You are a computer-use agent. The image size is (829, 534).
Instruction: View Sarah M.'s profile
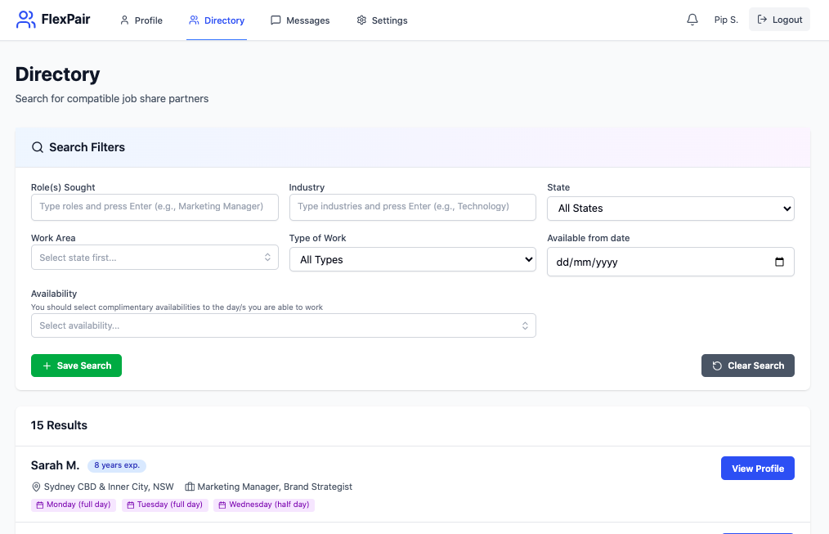click(757, 469)
